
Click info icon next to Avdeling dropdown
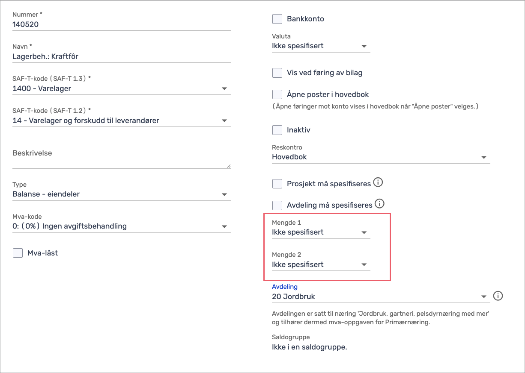498,296
